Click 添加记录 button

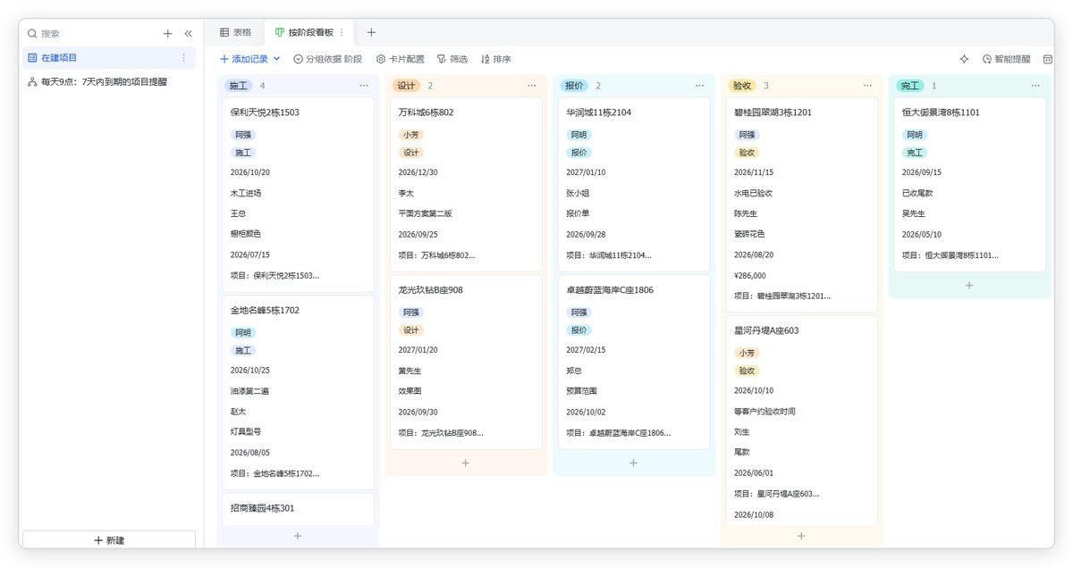pyautogui.click(x=244, y=59)
